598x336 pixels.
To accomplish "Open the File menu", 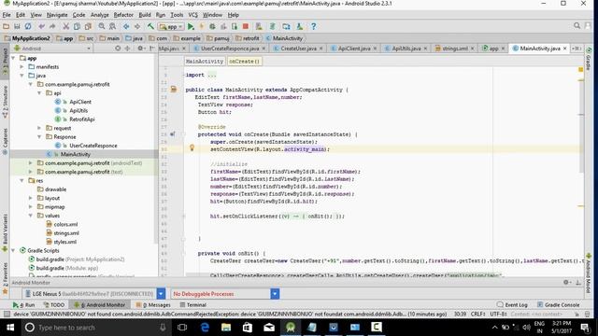I will pos(7,15).
